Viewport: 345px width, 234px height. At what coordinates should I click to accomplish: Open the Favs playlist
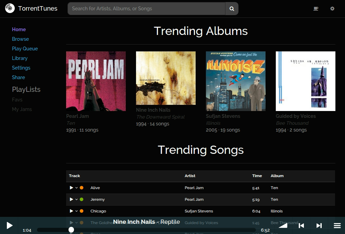click(x=17, y=100)
